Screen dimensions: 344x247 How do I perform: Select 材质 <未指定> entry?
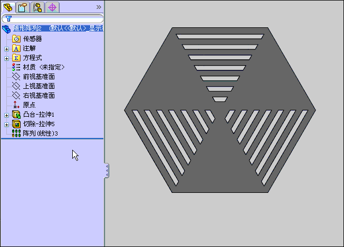(44, 67)
